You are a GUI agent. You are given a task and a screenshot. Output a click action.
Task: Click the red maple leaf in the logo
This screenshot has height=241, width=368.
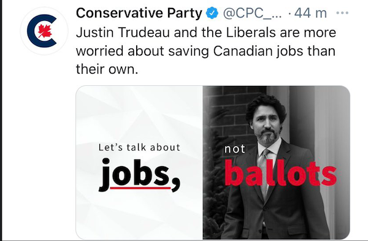(x=45, y=31)
